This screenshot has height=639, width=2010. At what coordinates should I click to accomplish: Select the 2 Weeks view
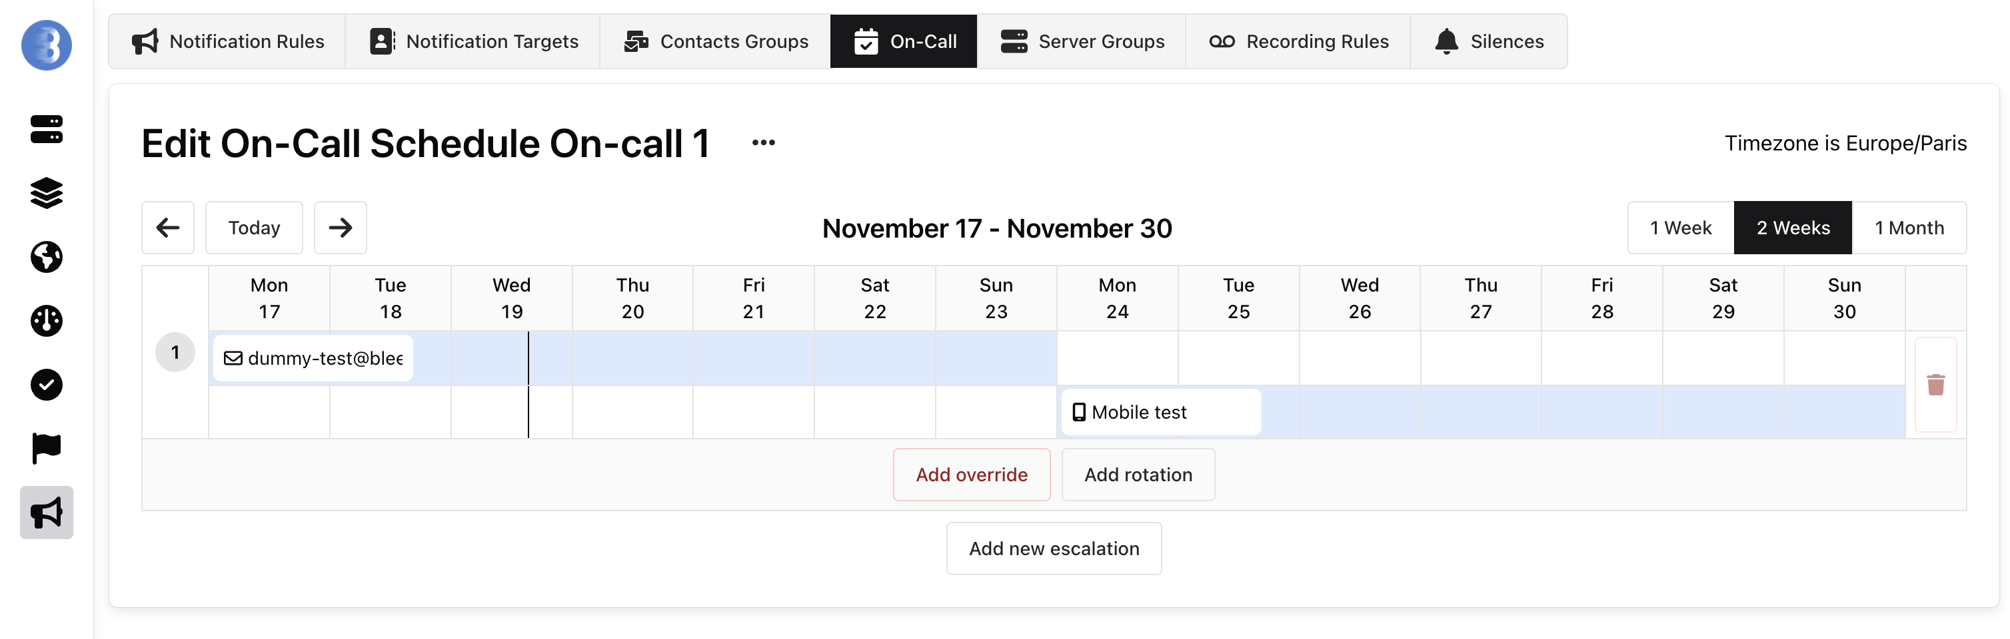(x=1792, y=228)
